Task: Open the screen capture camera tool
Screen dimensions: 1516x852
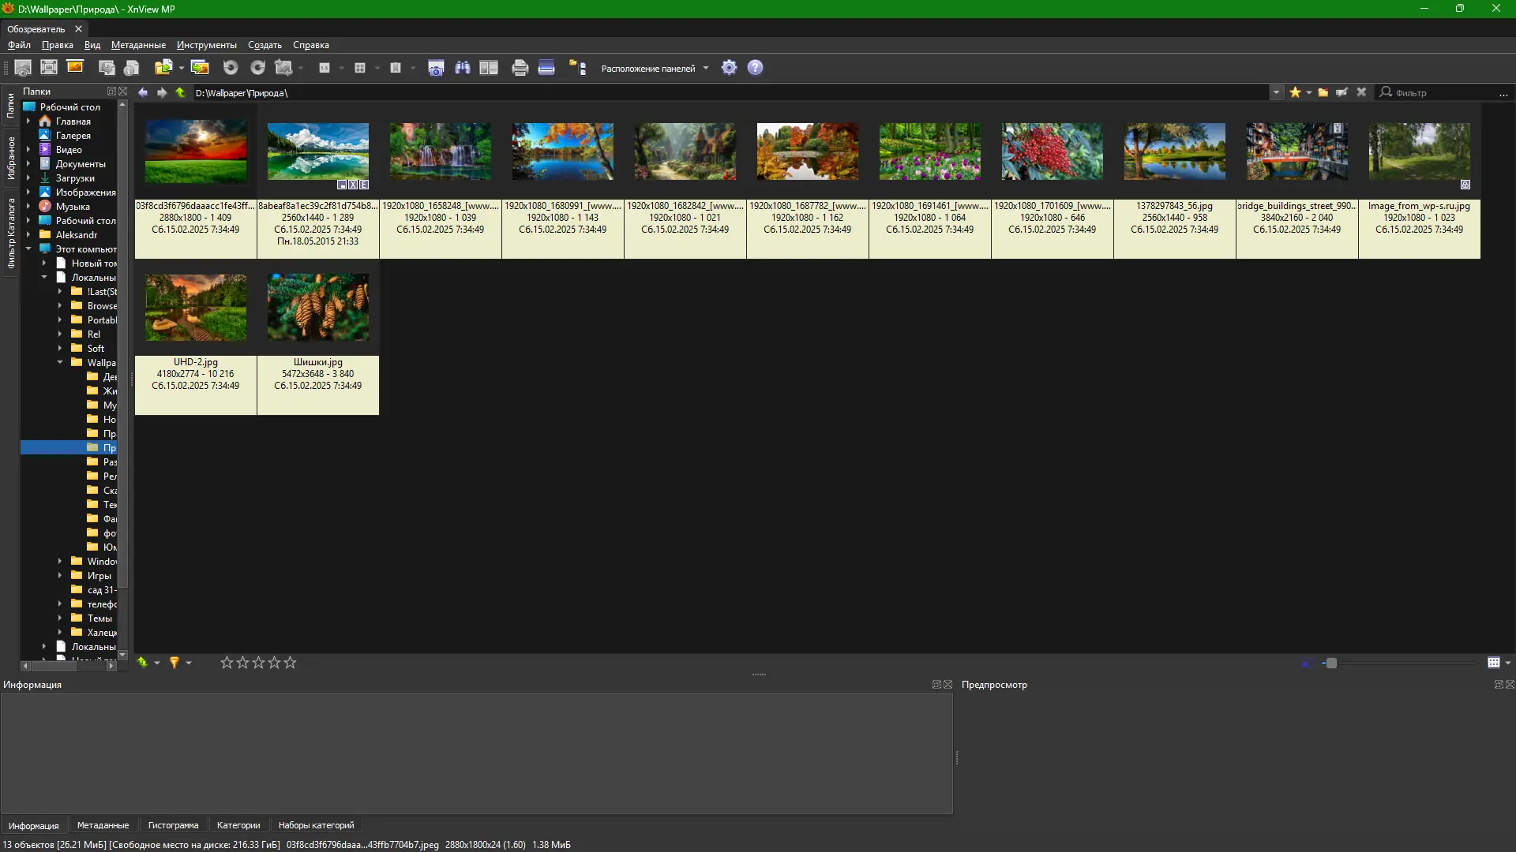Action: 436,68
